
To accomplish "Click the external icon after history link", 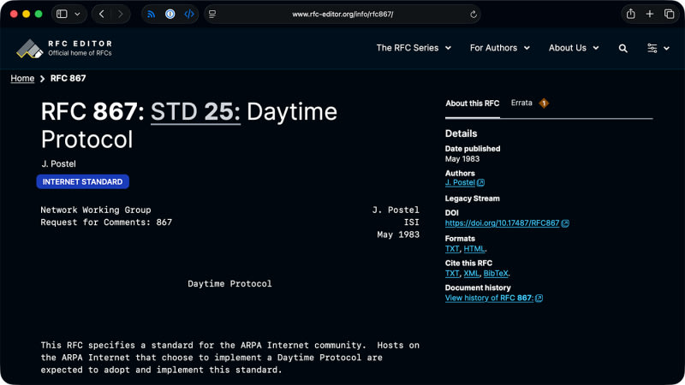I will click(539, 298).
